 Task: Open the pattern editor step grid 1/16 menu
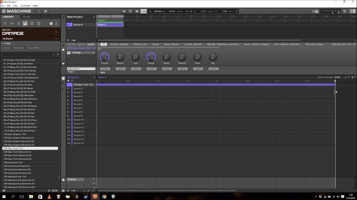[73, 191]
